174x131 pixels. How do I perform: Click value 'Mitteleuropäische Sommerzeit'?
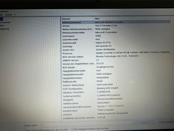click(x=112, y=113)
